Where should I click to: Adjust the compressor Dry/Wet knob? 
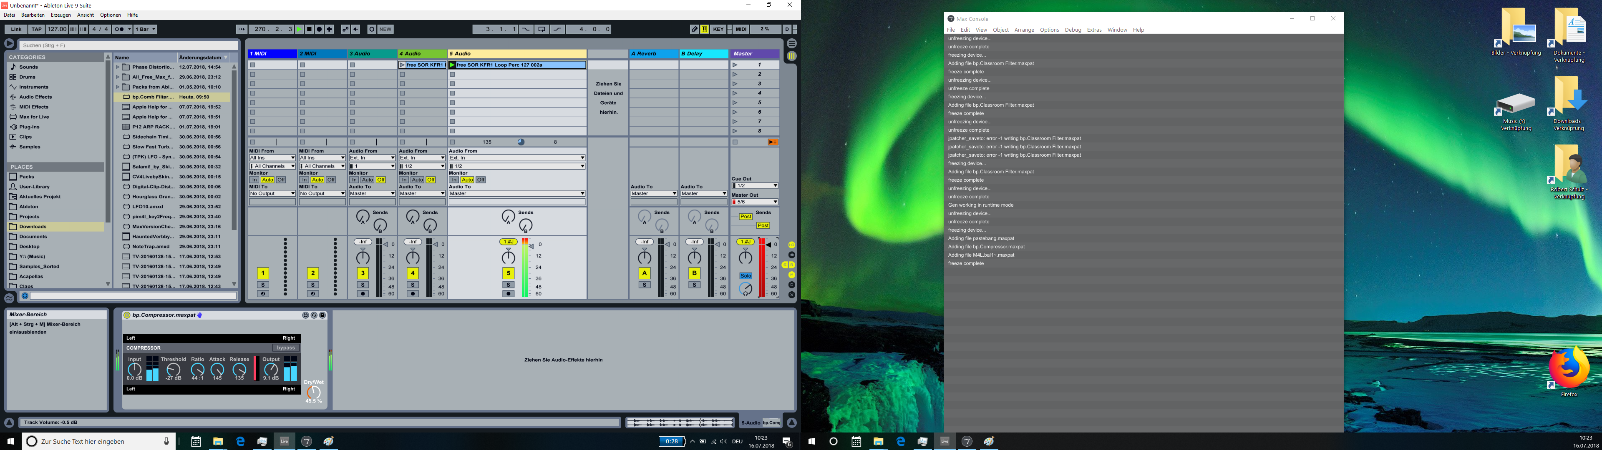(x=313, y=392)
